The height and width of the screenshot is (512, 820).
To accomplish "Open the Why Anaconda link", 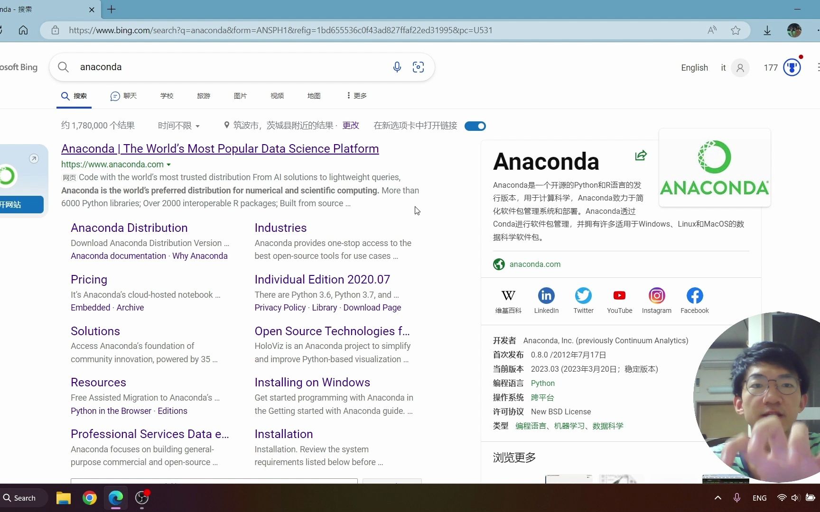I will tap(200, 256).
